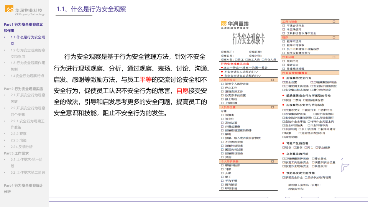
Task: Check the 照明不足 box
Action: (284, 61)
